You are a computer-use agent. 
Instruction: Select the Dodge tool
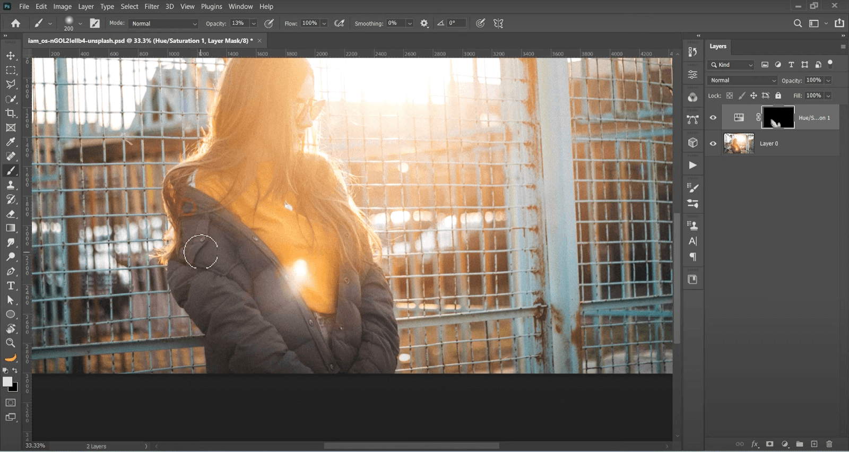[11, 257]
